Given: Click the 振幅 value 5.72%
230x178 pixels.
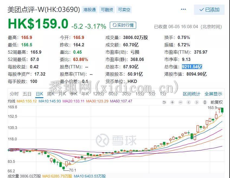Looking at the screenshot, I should pyautogui.click(x=184, y=45).
